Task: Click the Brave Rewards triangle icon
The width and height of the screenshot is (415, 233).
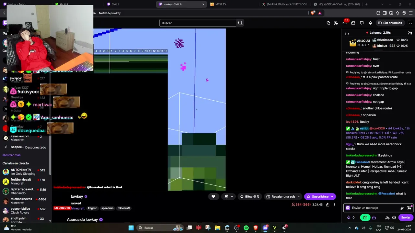Action: tap(320, 13)
